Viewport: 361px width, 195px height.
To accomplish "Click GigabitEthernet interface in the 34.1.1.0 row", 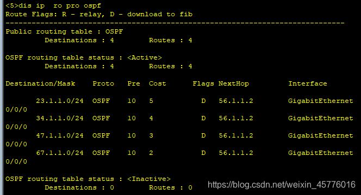I will [320, 118].
